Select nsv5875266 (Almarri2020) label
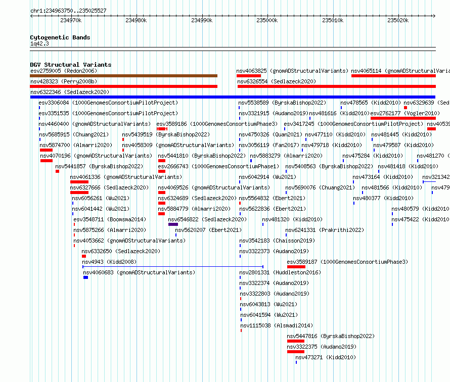This screenshot has width=450, height=382. coord(110,230)
